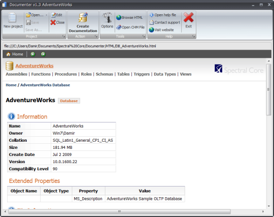Close the project with red X

tap(57, 22)
